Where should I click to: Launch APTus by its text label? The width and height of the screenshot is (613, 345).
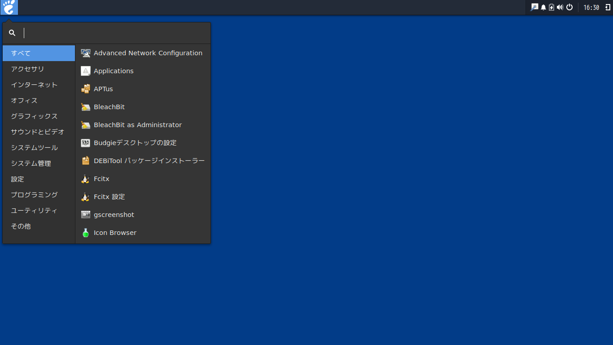tap(103, 89)
